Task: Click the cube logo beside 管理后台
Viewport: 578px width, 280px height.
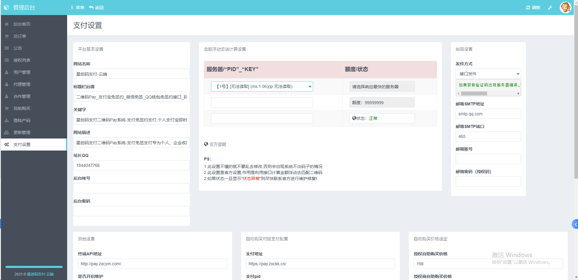Action: (6, 8)
